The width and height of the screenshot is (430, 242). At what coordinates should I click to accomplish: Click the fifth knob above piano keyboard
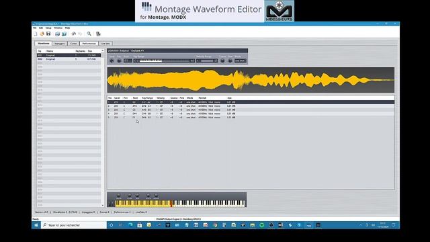tap(156, 196)
